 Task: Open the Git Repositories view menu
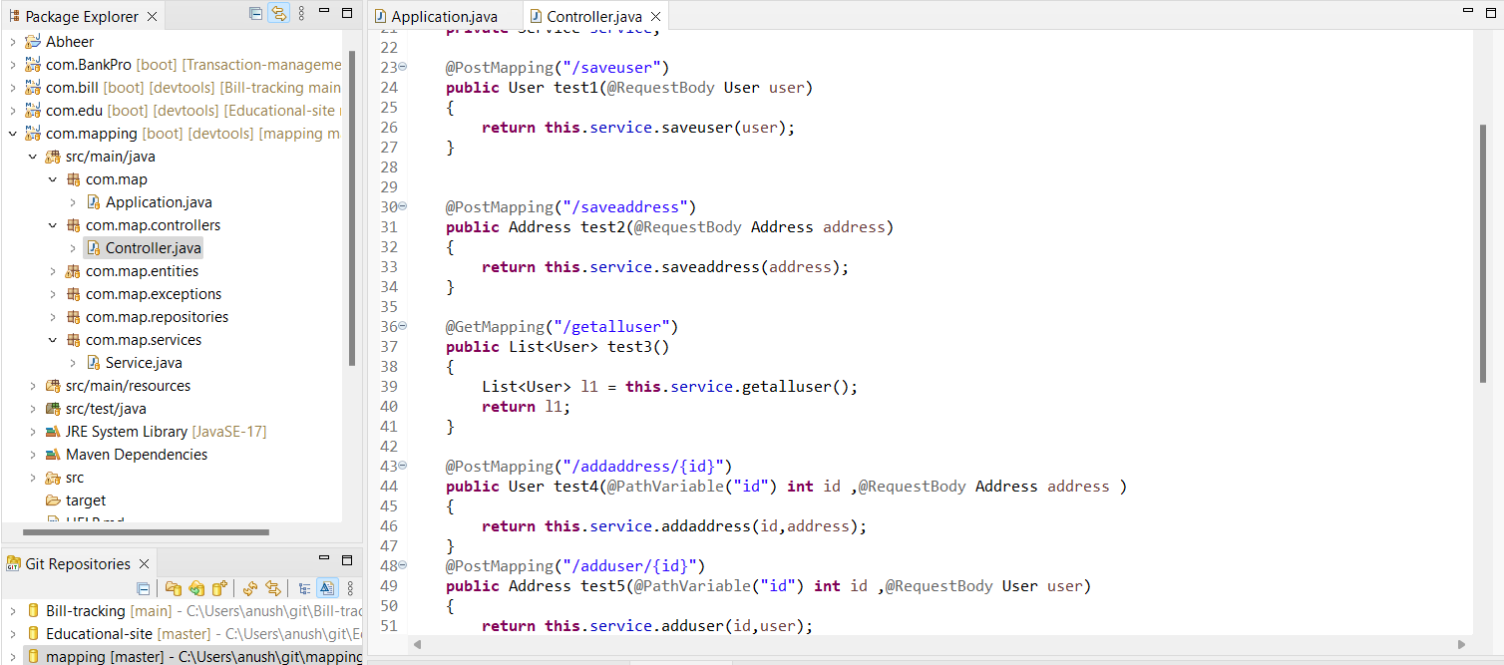tap(351, 588)
